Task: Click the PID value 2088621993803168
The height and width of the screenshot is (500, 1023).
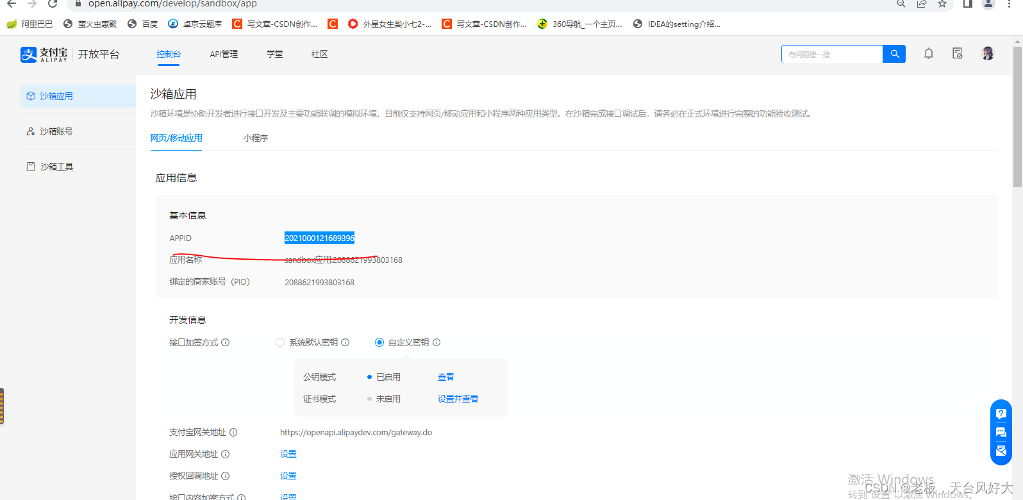Action: tap(319, 282)
